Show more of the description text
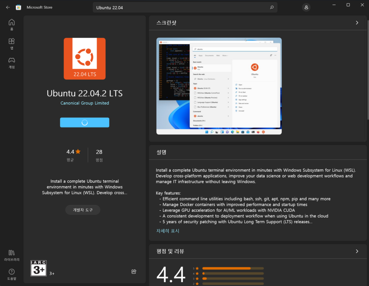369x286 pixels. [168, 231]
